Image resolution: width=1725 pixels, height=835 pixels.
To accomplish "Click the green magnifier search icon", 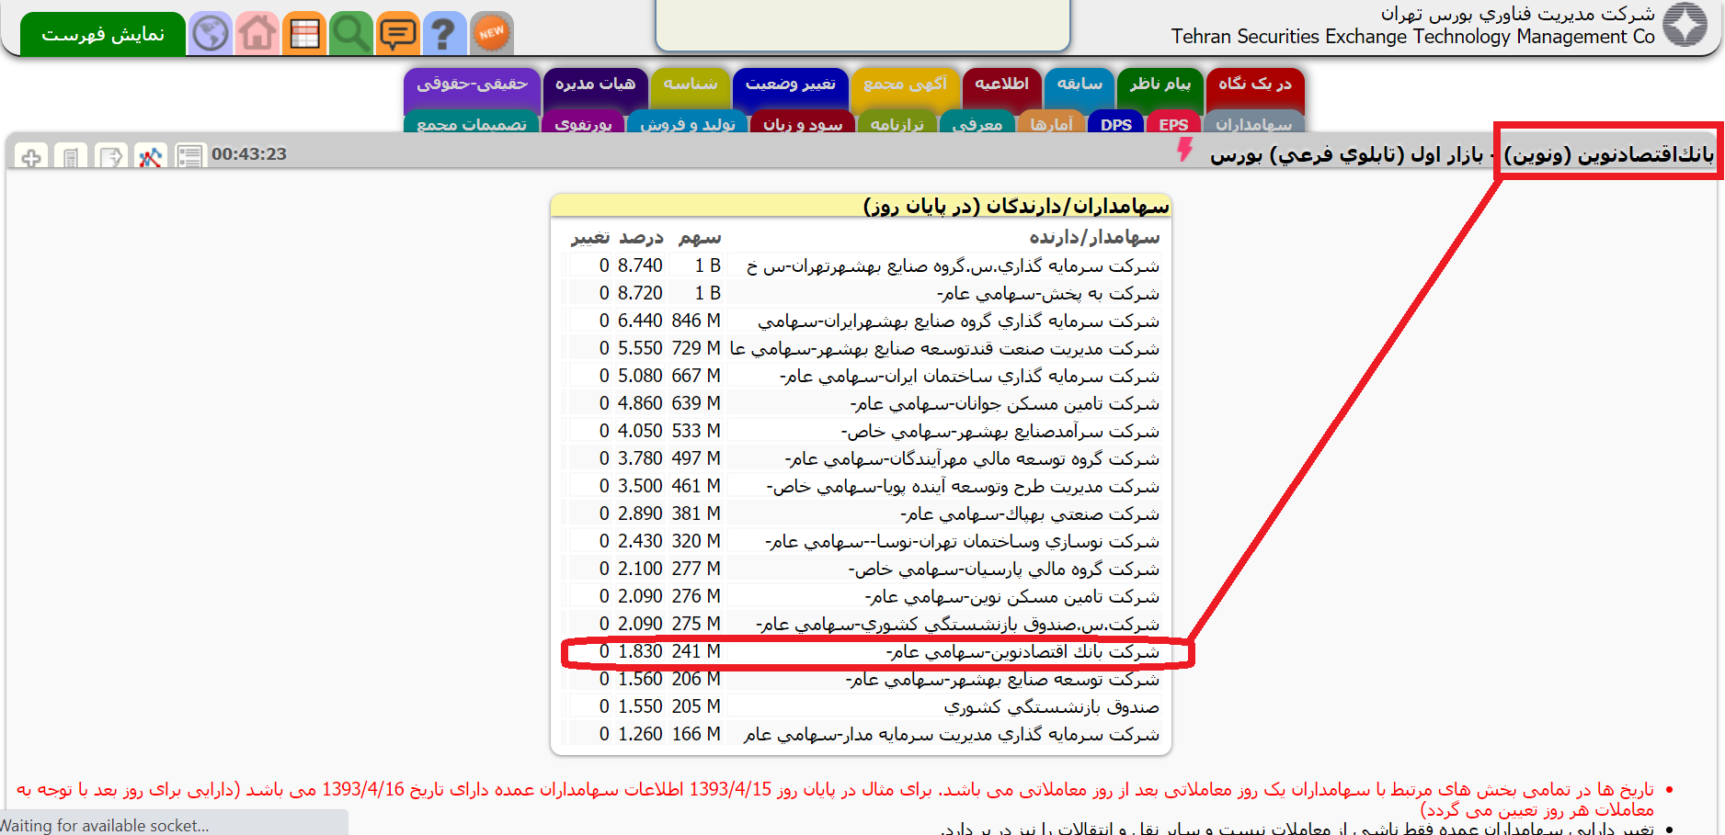I will click(351, 34).
